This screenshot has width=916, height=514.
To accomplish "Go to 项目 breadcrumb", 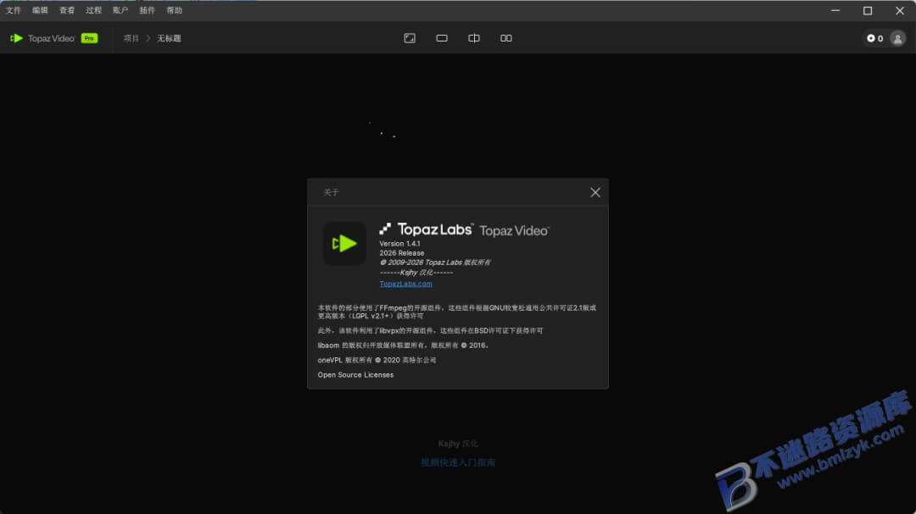I will click(x=131, y=38).
